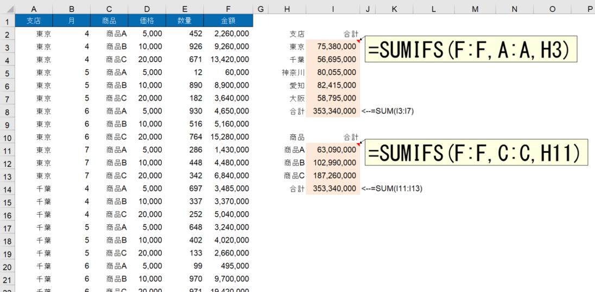
Task: Select column I header
Action: tap(333, 9)
